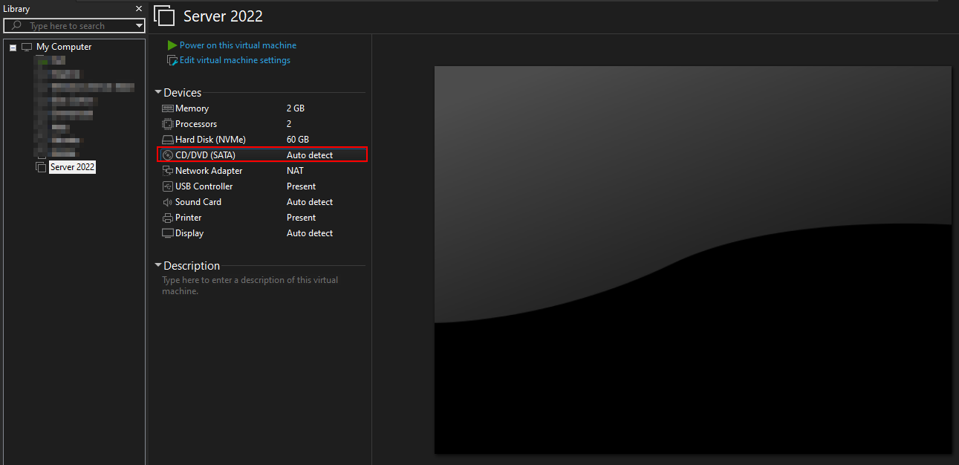Image resolution: width=959 pixels, height=465 pixels.
Task: Select the CD/DVD (SATA) label
Action: (x=205, y=155)
